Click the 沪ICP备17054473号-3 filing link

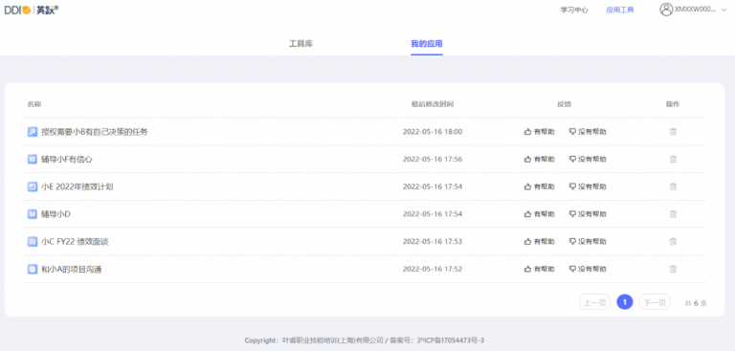point(451,340)
